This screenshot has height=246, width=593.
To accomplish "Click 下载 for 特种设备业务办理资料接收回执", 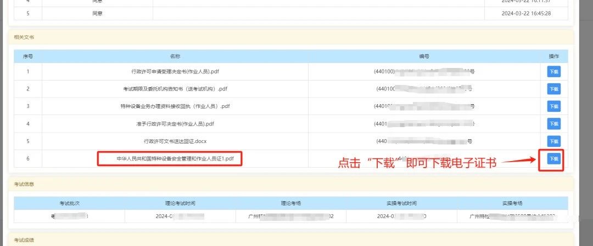I will [x=553, y=106].
